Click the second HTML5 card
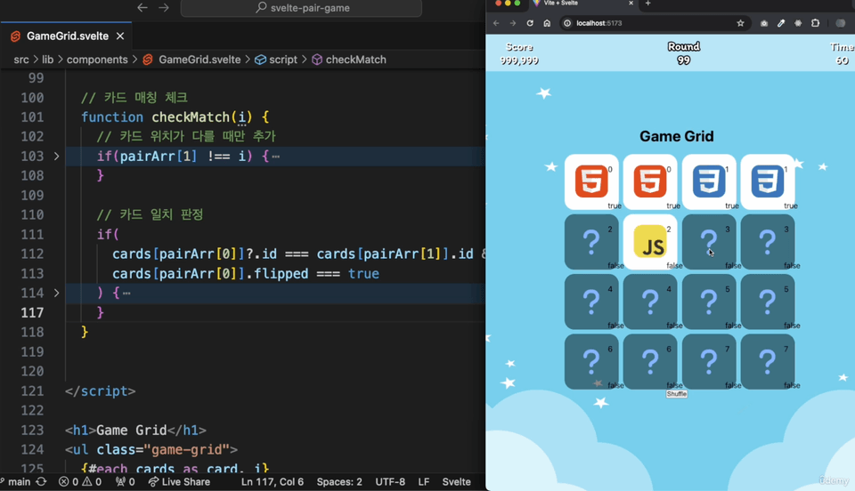 650,181
